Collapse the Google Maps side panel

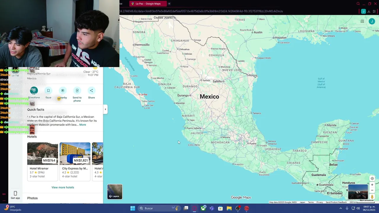[105, 109]
